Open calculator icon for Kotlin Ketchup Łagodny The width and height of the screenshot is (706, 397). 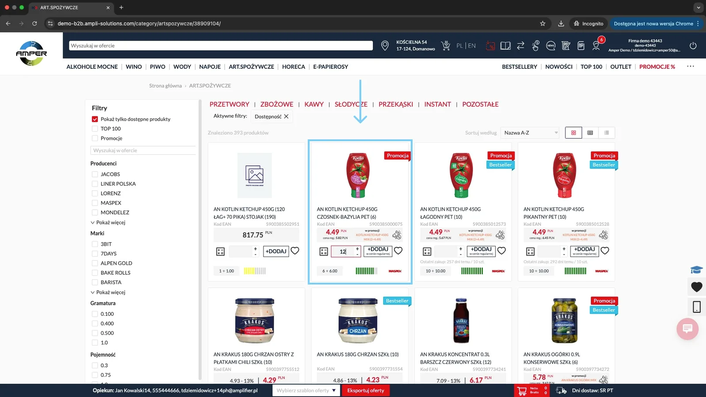(x=427, y=251)
